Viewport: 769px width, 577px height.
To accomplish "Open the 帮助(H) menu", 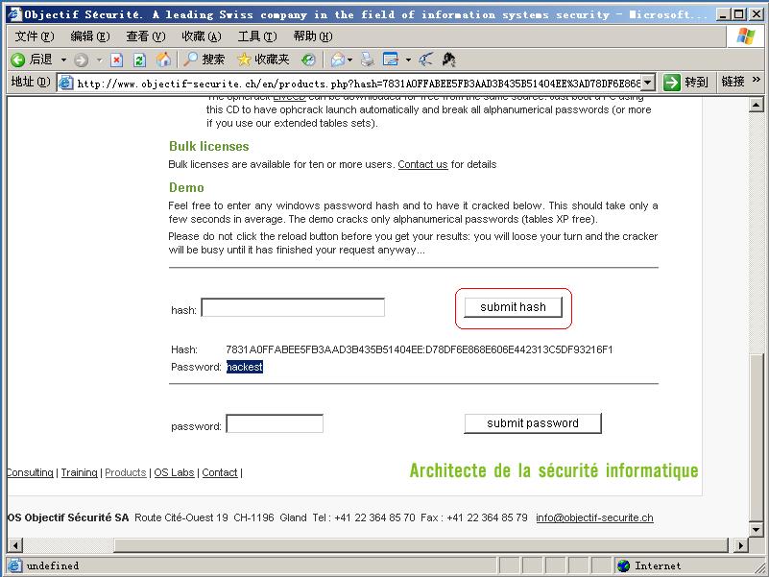I will pos(312,36).
